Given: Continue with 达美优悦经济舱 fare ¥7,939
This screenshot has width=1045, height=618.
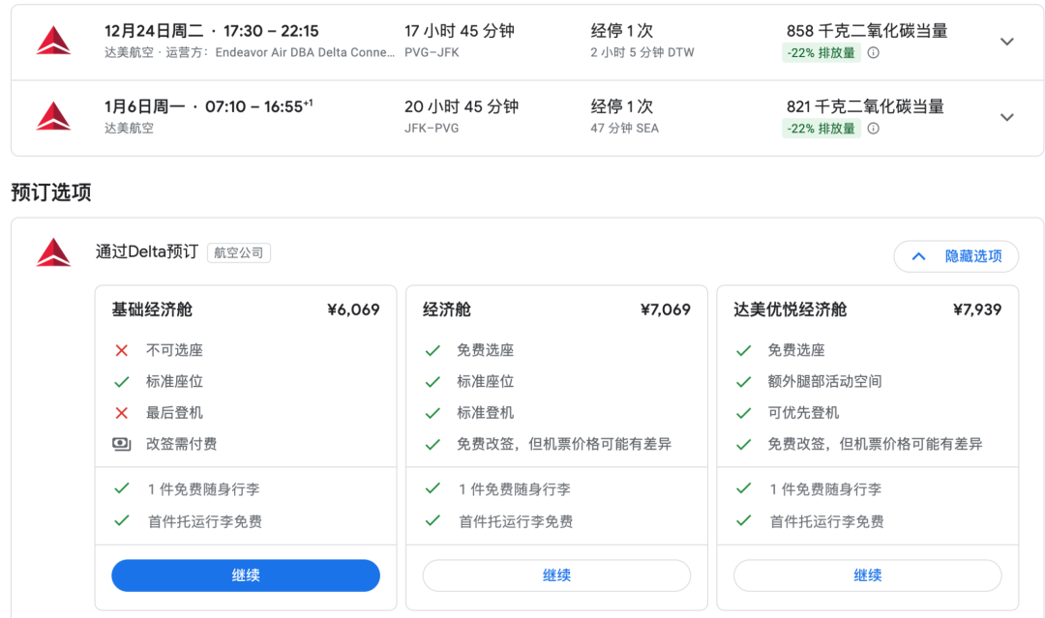Looking at the screenshot, I should [868, 575].
